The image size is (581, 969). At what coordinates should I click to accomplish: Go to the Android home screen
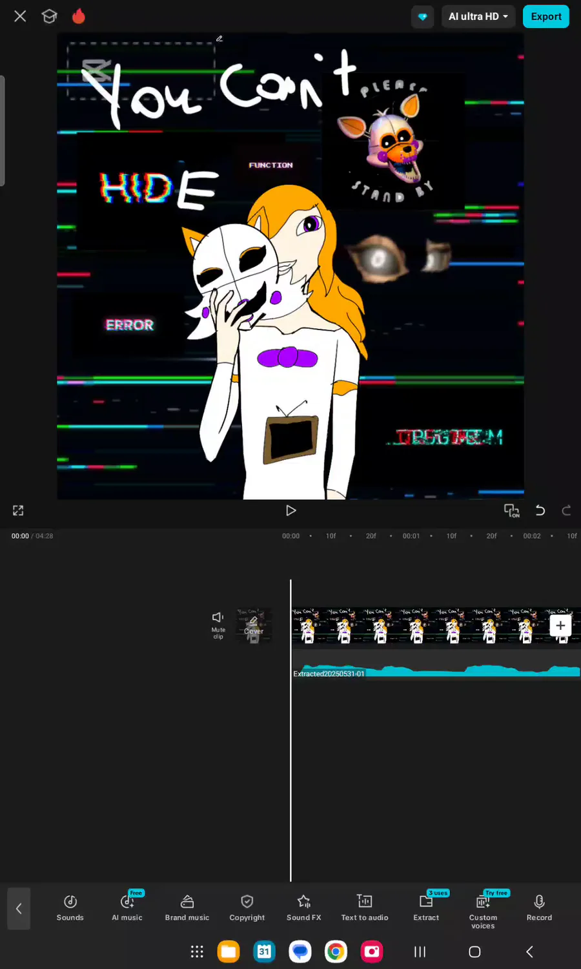(x=474, y=952)
